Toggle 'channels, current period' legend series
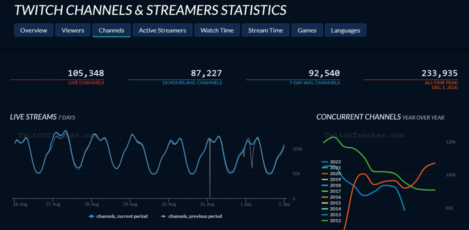The image size is (469, 230). [118, 216]
